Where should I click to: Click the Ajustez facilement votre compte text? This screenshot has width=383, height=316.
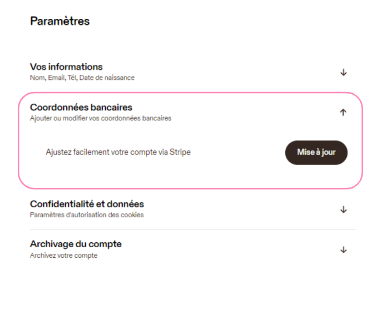pos(118,152)
